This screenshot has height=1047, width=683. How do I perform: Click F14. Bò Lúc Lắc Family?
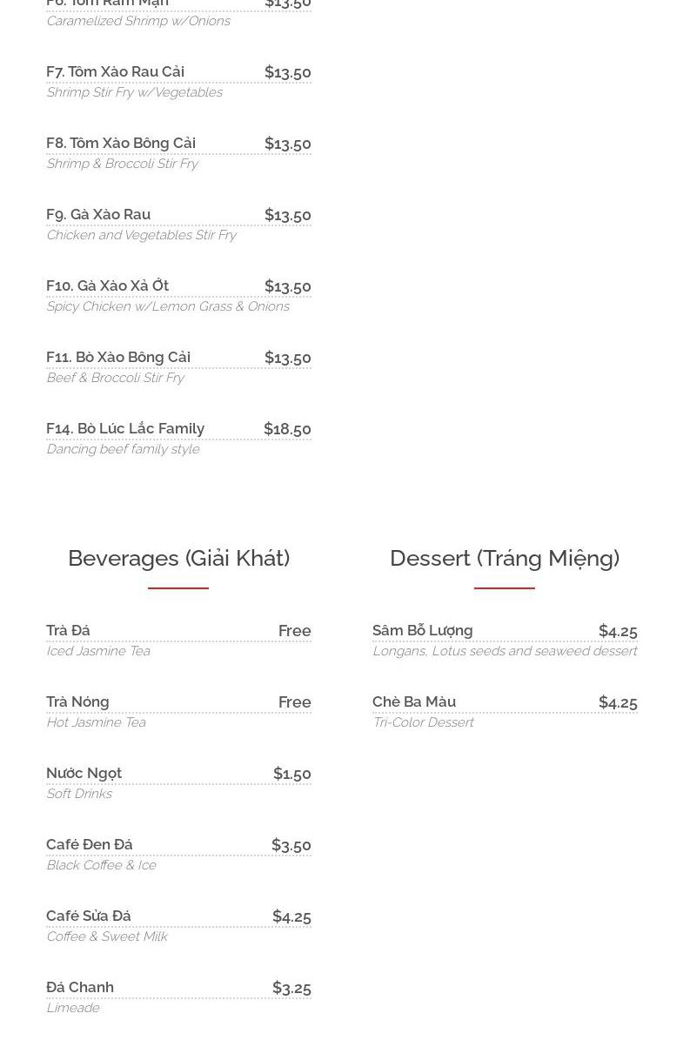click(124, 428)
